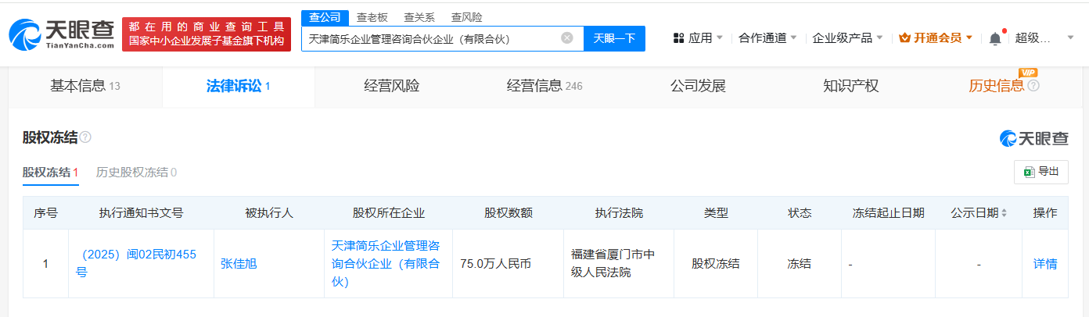Open the 经营风险 tab
Screen dimensions: 1089x317
click(x=391, y=86)
